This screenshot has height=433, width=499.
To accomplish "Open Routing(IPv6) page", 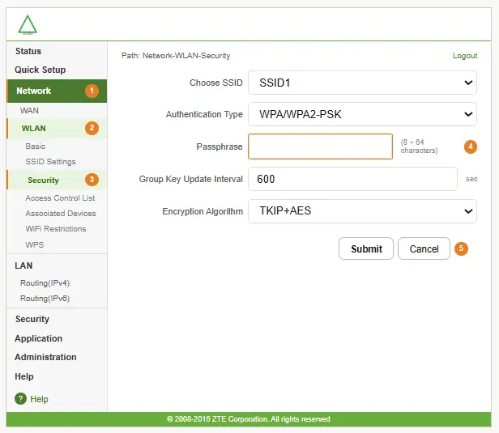I will click(45, 298).
